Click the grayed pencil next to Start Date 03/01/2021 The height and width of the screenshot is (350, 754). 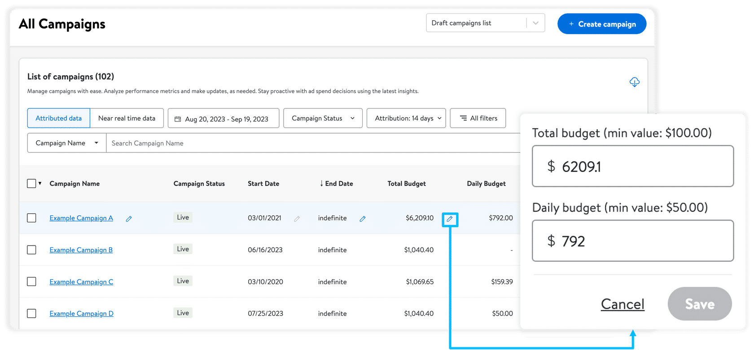click(297, 219)
